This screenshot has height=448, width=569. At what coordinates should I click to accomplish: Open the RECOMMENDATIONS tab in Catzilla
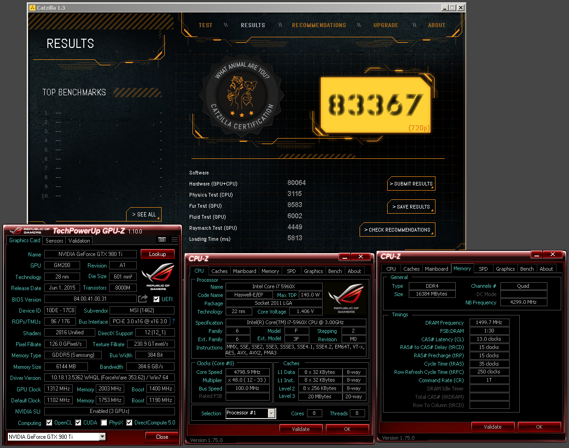tap(319, 25)
